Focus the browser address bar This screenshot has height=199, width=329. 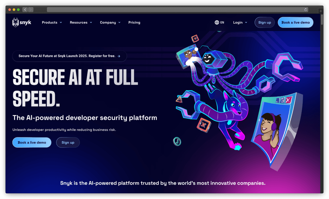(x=177, y=10)
